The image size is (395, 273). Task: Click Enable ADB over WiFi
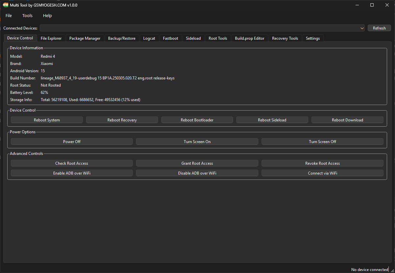pyautogui.click(x=72, y=173)
